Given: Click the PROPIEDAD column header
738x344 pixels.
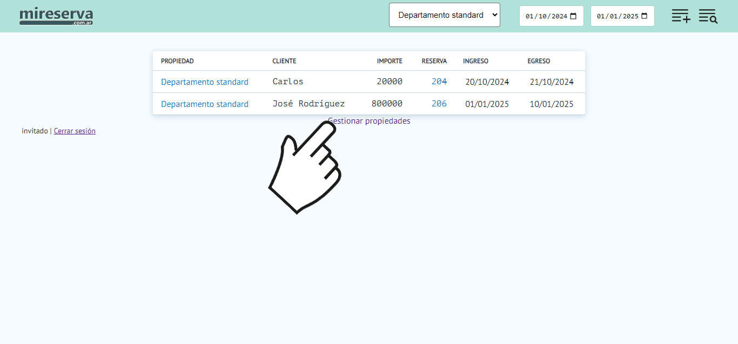Looking at the screenshot, I should (x=177, y=61).
